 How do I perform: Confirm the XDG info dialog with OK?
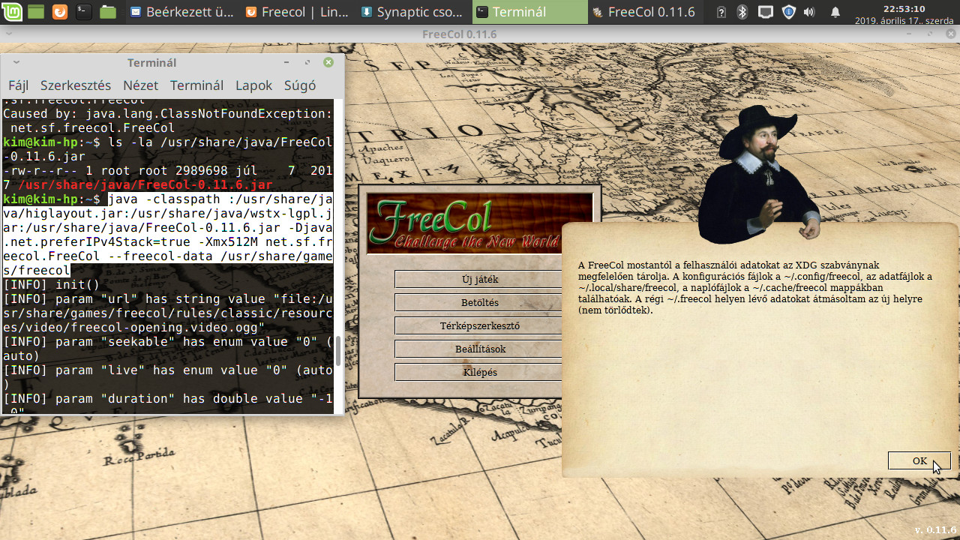coord(919,461)
